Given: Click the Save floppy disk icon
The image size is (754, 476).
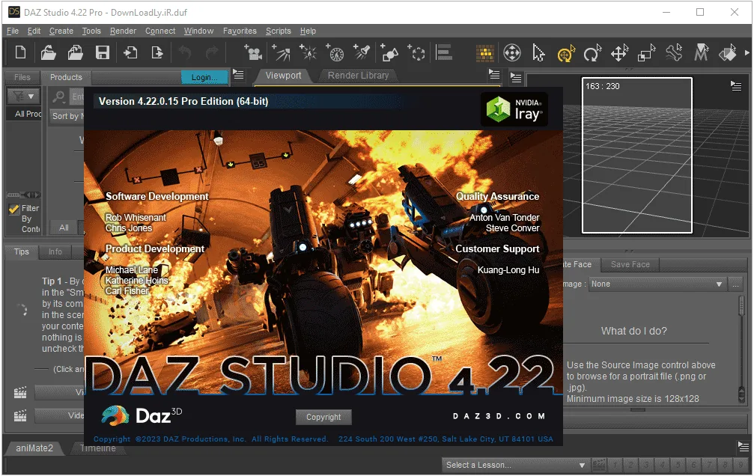Looking at the screenshot, I should click(102, 52).
